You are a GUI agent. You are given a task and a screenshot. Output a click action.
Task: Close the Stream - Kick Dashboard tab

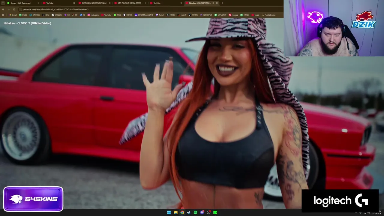[38, 3]
